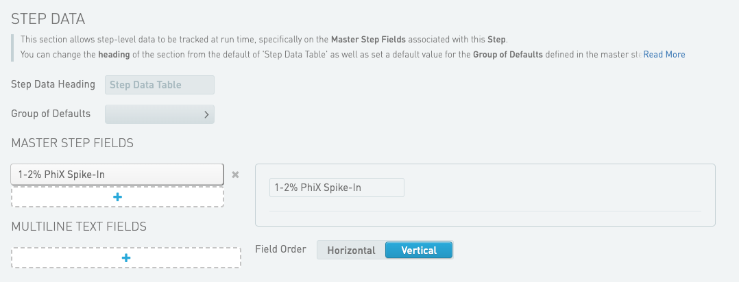Open the Group of Defaults dropdown
739x282 pixels.
[160, 114]
